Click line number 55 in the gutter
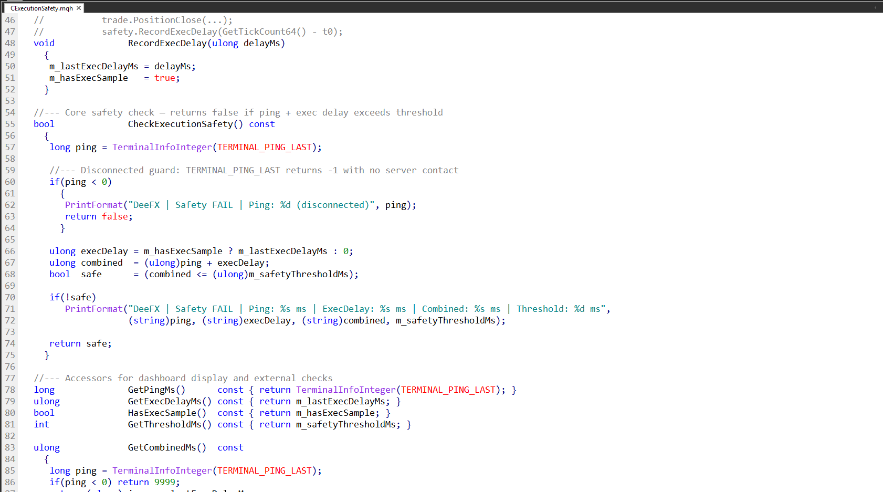Viewport: 883px width, 492px height. coord(9,124)
